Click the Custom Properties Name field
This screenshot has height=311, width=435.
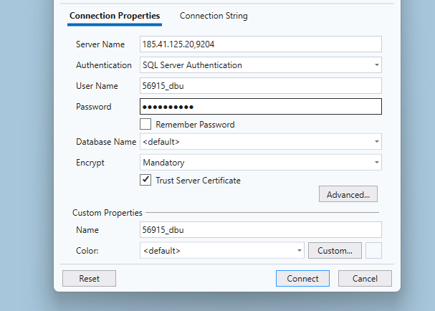tap(260, 230)
